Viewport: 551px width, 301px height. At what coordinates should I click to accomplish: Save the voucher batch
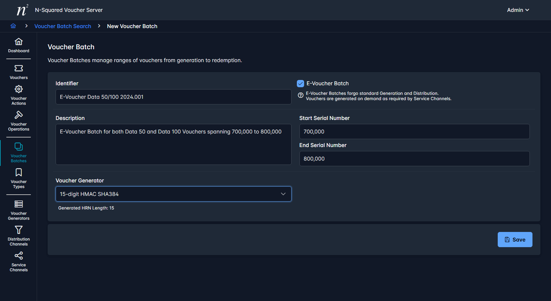coord(515,240)
